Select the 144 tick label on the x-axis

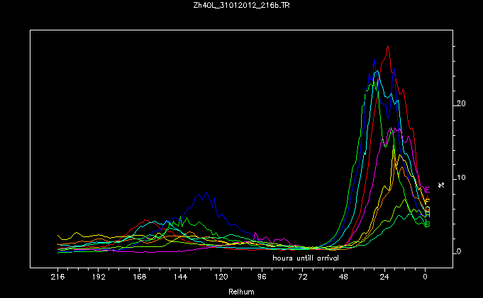[x=180, y=278]
